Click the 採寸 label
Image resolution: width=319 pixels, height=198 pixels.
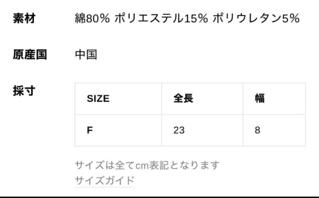[24, 91]
